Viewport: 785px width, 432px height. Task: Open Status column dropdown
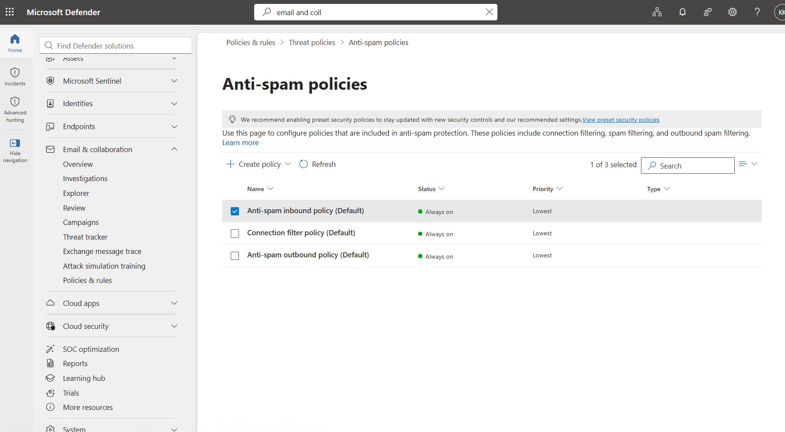[442, 188]
